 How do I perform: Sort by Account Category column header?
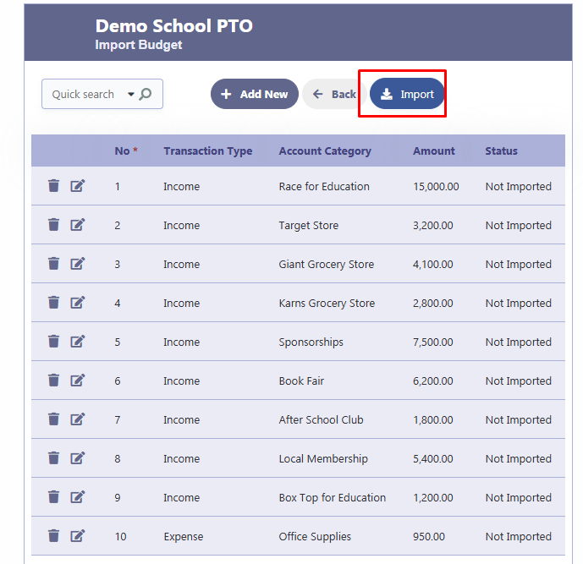point(324,151)
